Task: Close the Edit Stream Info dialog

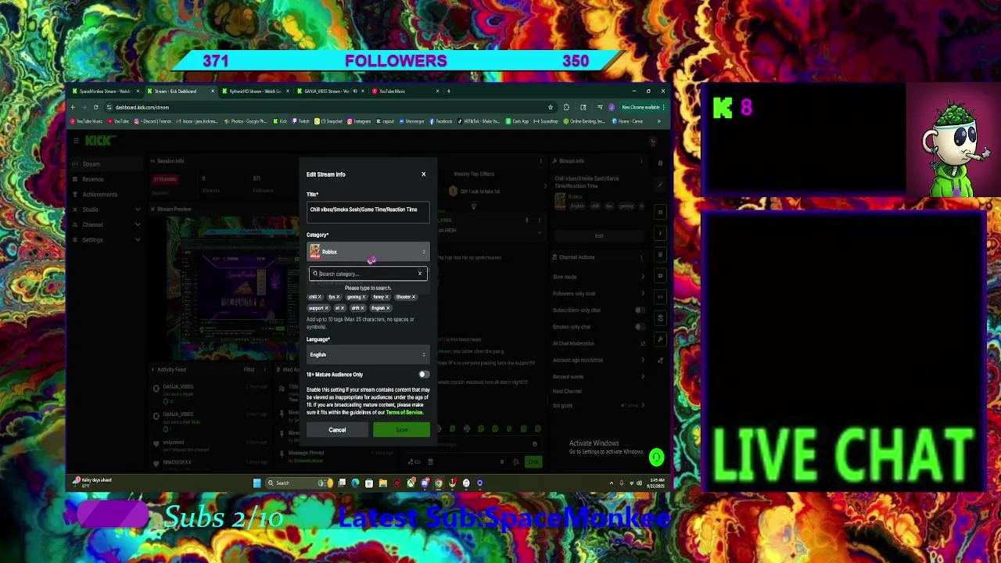Action: [424, 174]
